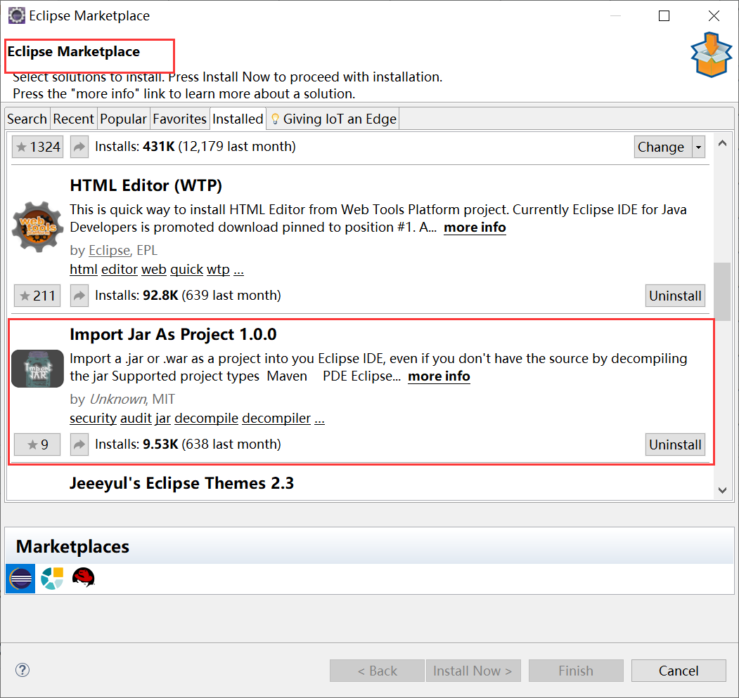Viewport: 739px width, 698px height.
Task: Show more tags after wtp
Action: click(x=238, y=270)
